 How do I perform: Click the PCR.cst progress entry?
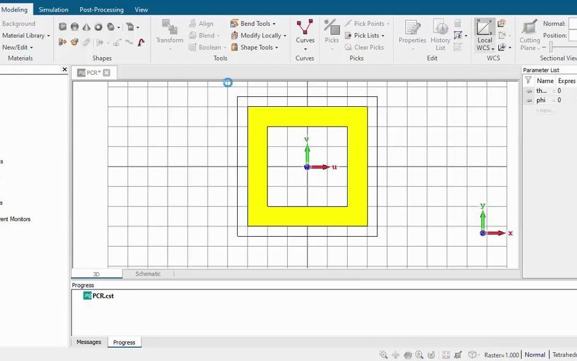pyautogui.click(x=98, y=296)
